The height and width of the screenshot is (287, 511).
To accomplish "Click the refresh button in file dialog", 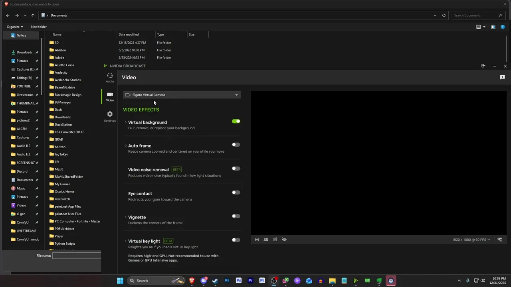I will (x=444, y=16).
